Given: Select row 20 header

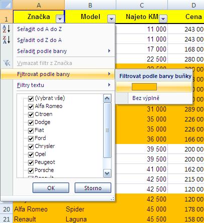Looking at the screenshot, I should pyautogui.click(x=7, y=209).
